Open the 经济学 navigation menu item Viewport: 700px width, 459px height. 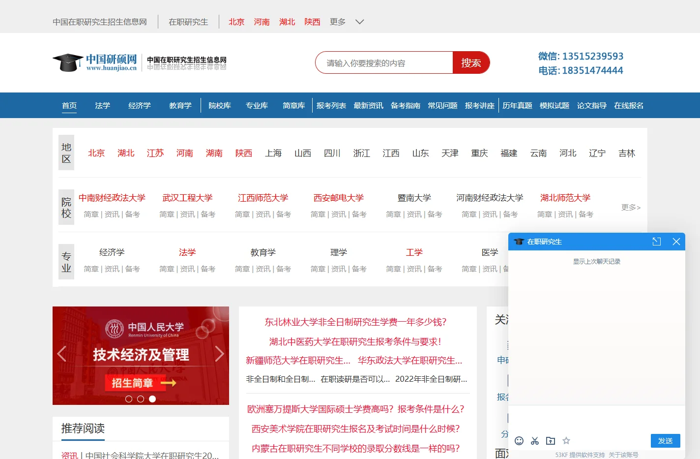140,106
